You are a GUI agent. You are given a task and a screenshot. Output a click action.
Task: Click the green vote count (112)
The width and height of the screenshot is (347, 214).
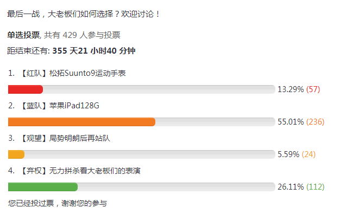click(316, 187)
